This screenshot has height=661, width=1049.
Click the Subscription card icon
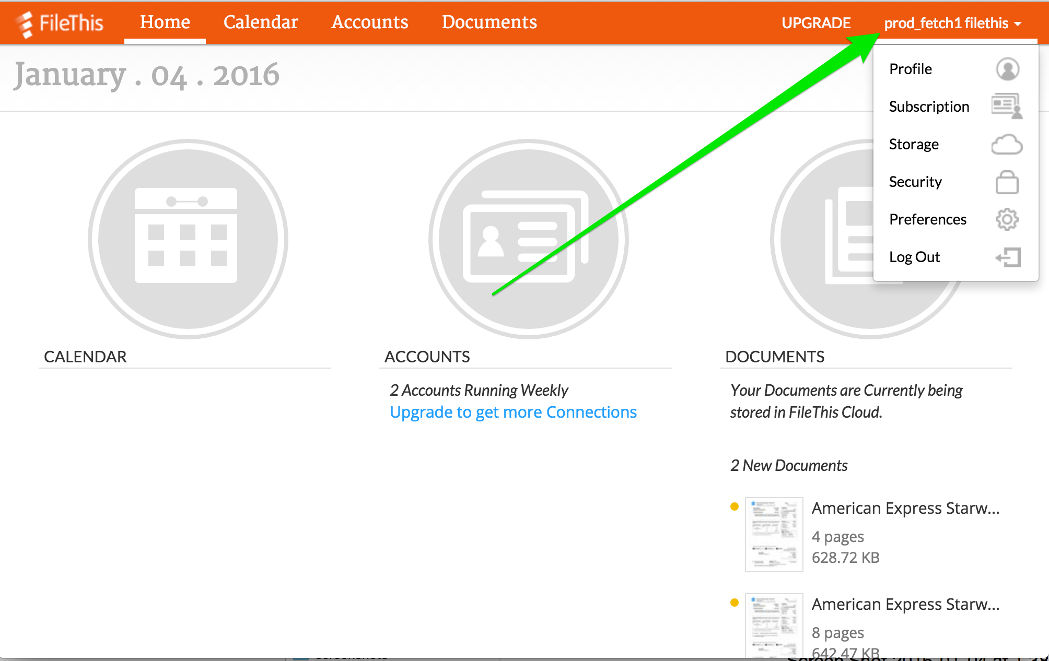point(1007,106)
